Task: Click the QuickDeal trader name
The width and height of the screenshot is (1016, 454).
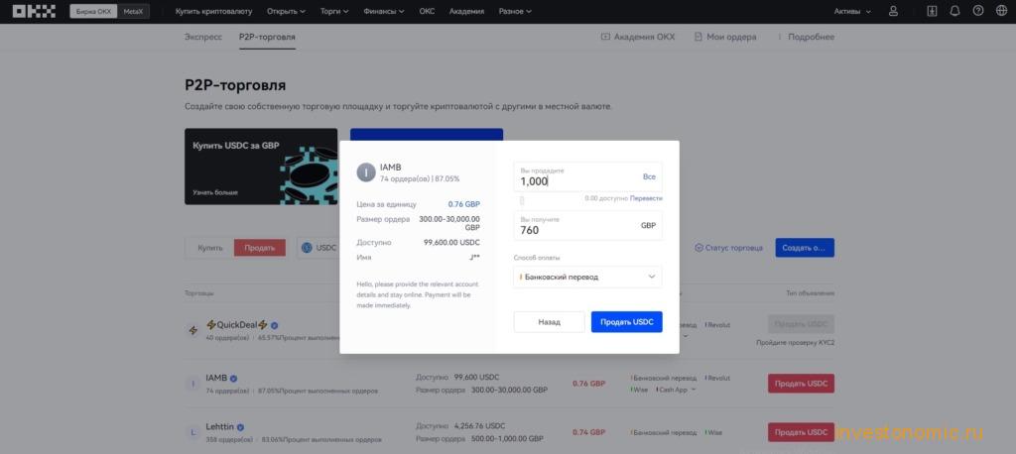Action: 236,325
